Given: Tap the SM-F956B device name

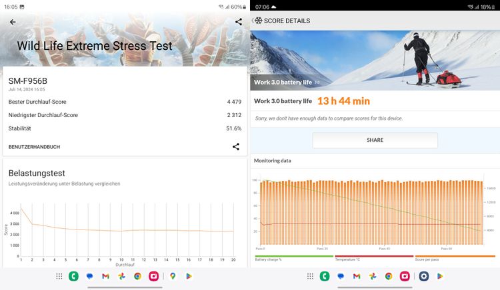Looking at the screenshot, I should point(28,81).
